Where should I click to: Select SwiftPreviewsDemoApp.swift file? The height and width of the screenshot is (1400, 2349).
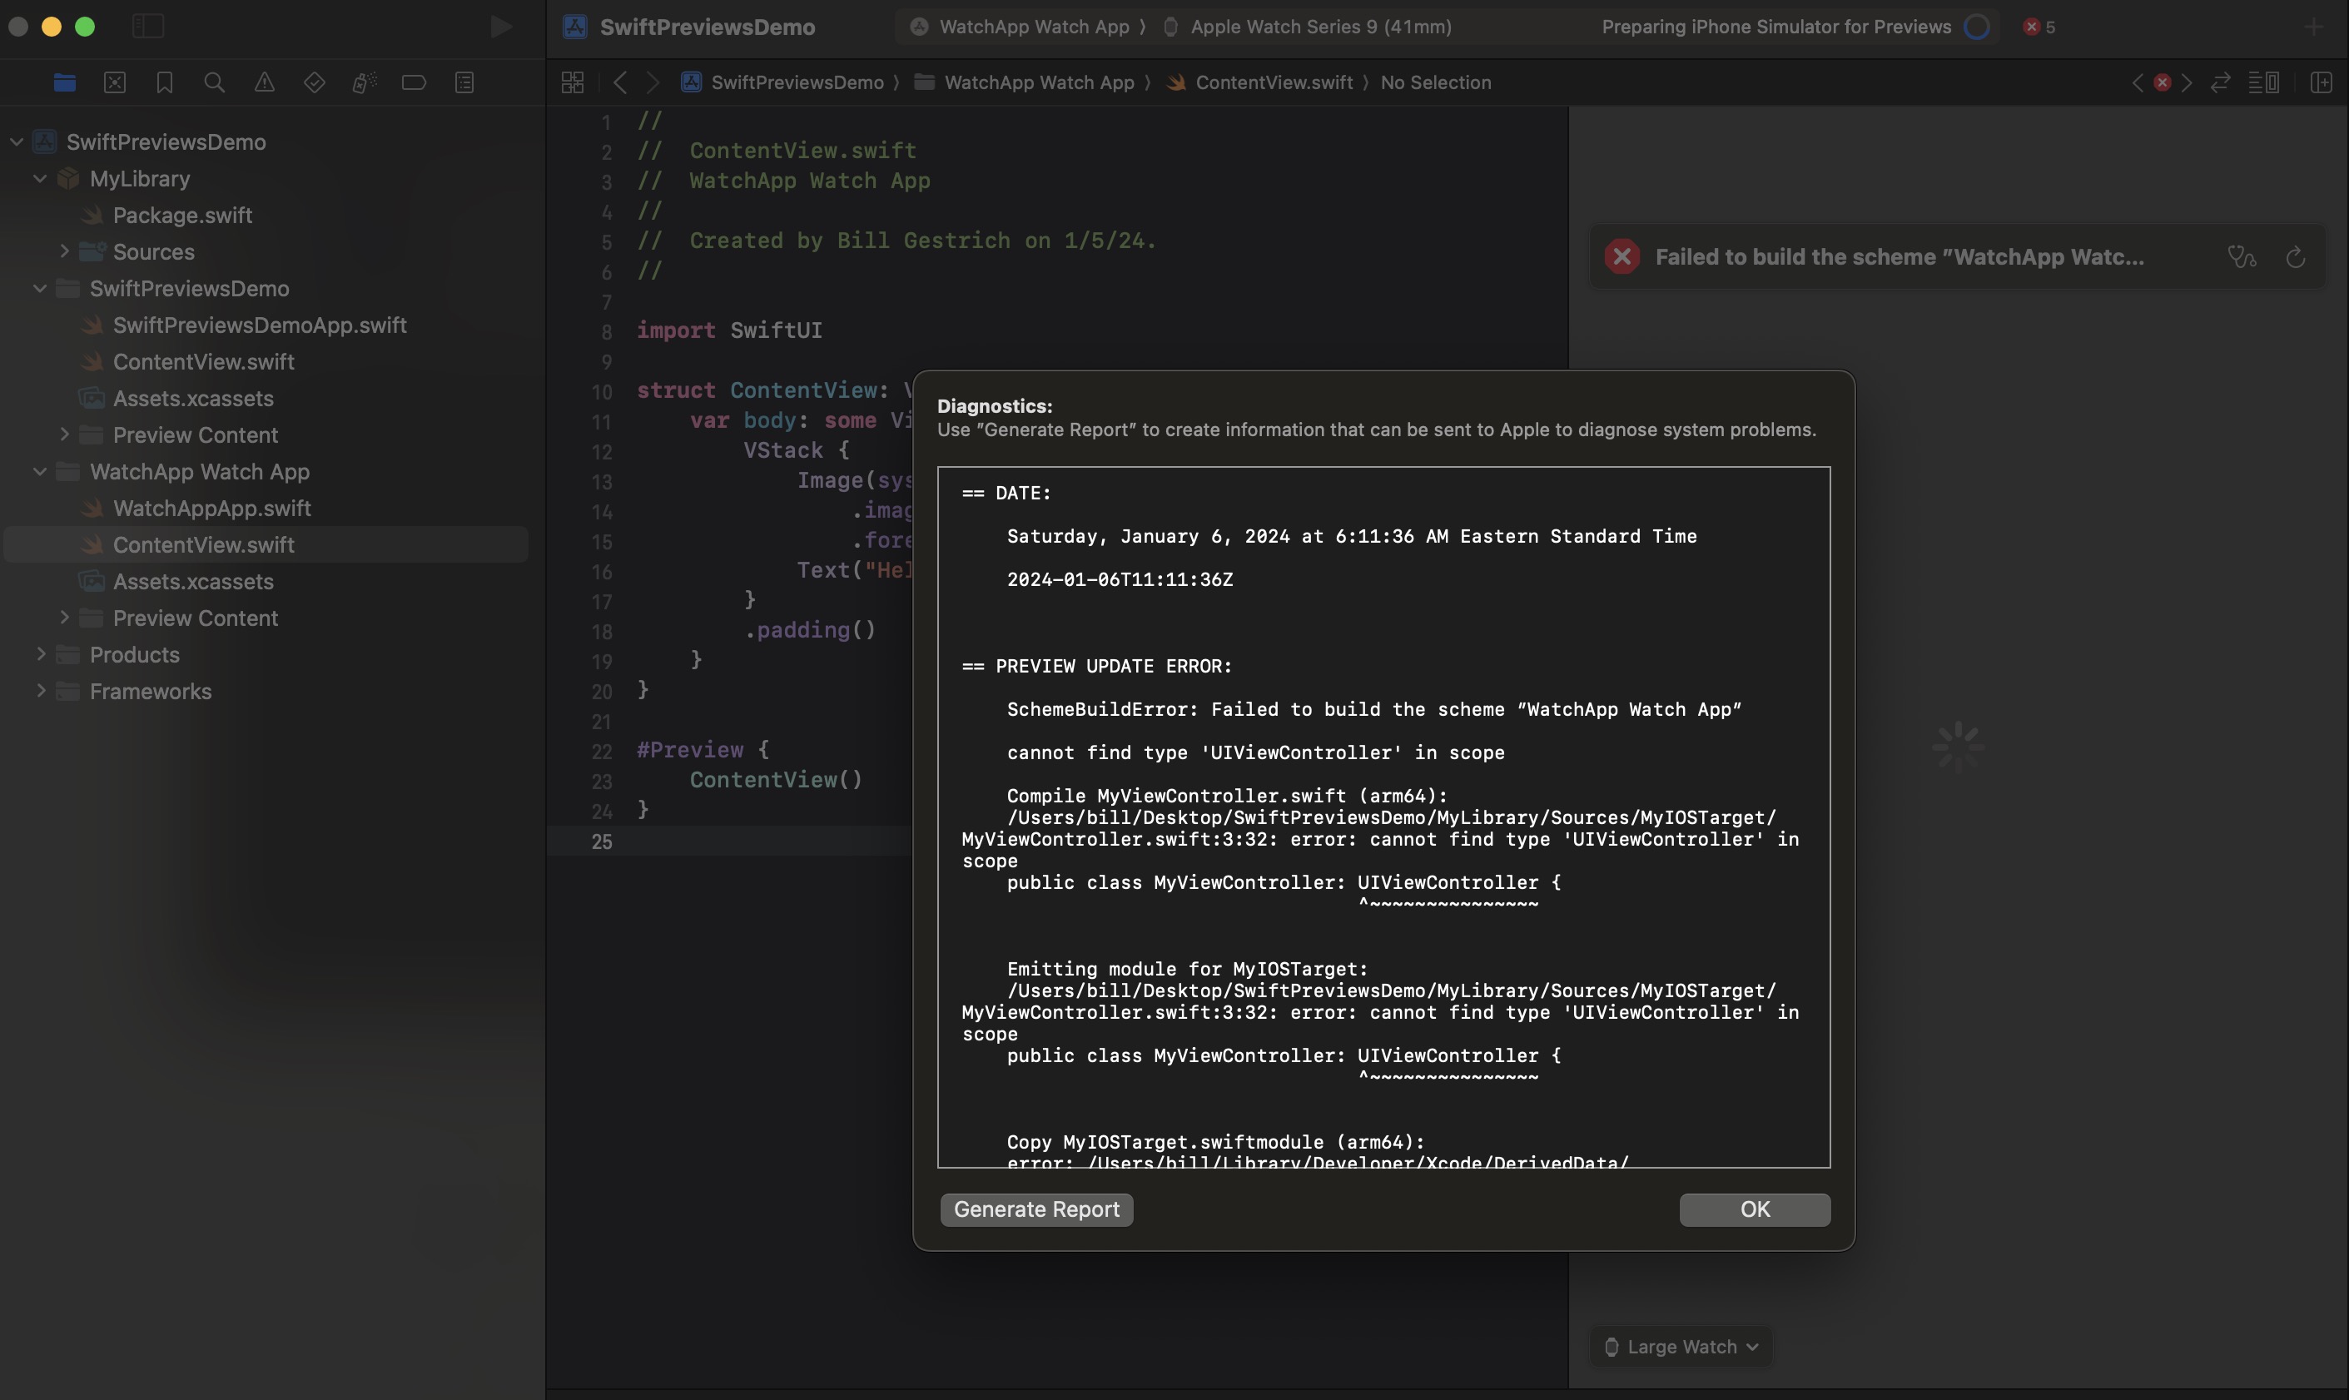260,325
